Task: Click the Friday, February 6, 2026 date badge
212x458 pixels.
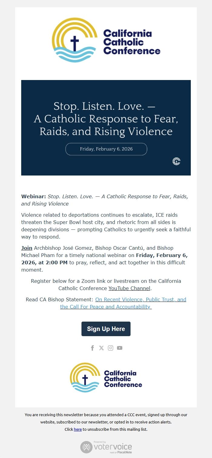Action: 106,149
